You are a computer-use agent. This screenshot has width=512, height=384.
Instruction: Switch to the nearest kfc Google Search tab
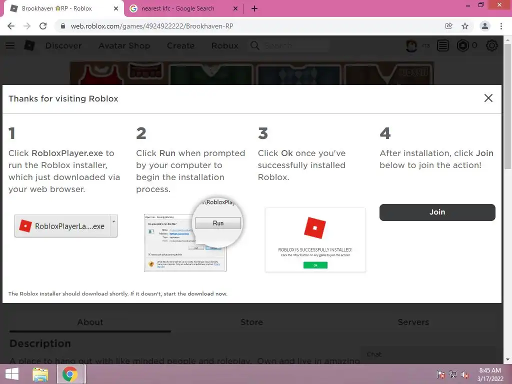pos(183,9)
